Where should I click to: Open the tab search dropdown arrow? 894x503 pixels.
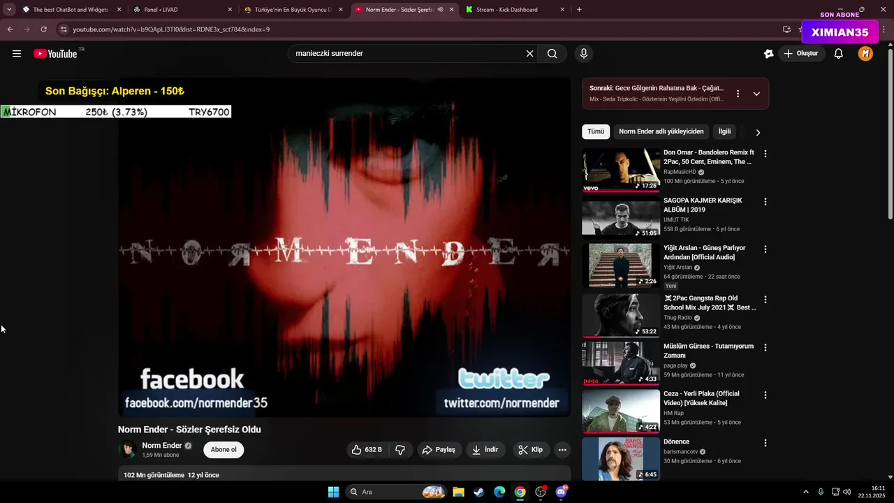(x=9, y=10)
